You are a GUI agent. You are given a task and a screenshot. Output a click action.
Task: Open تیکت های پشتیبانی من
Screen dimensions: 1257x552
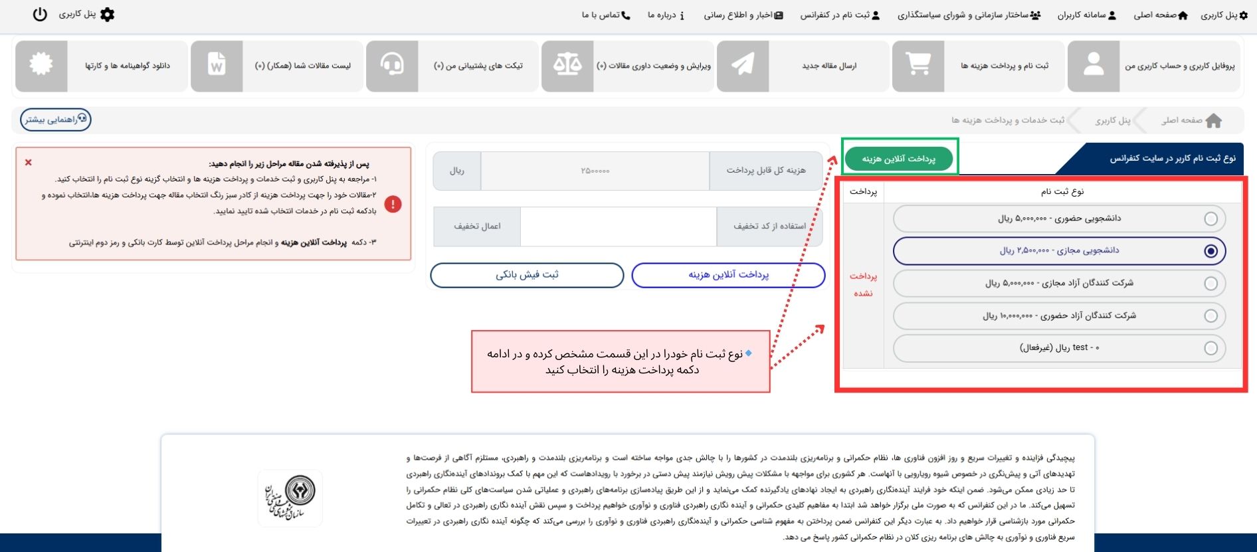tap(452, 66)
